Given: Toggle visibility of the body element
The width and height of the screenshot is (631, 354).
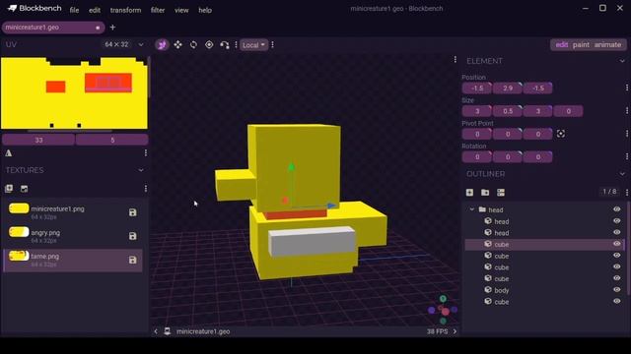Looking at the screenshot, I should click(x=616, y=289).
